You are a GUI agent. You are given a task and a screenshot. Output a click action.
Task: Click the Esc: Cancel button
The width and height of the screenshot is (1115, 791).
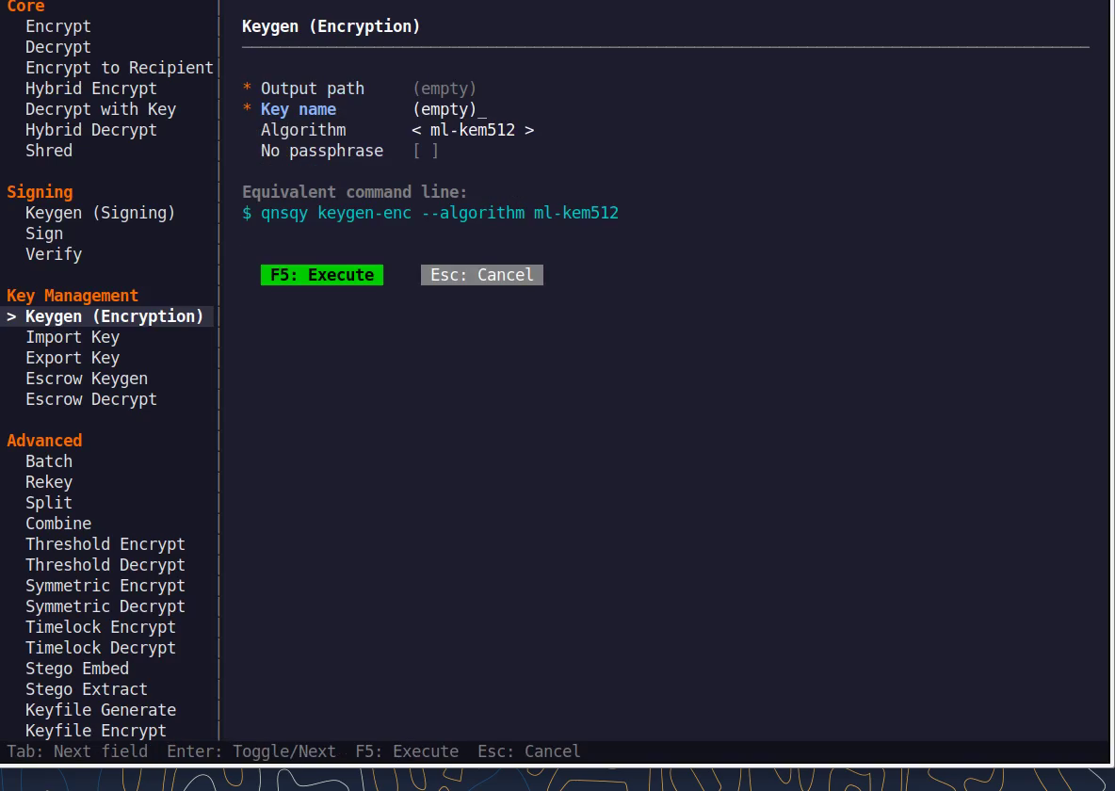(482, 275)
